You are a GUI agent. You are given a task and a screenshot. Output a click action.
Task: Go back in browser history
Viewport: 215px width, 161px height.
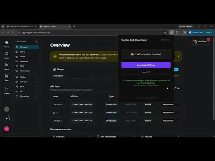coord(3,32)
